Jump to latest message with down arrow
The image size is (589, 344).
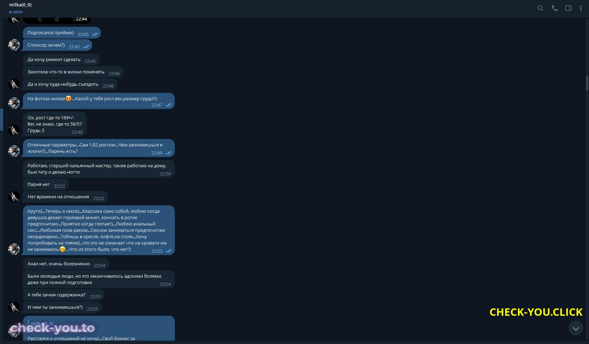[x=576, y=328]
